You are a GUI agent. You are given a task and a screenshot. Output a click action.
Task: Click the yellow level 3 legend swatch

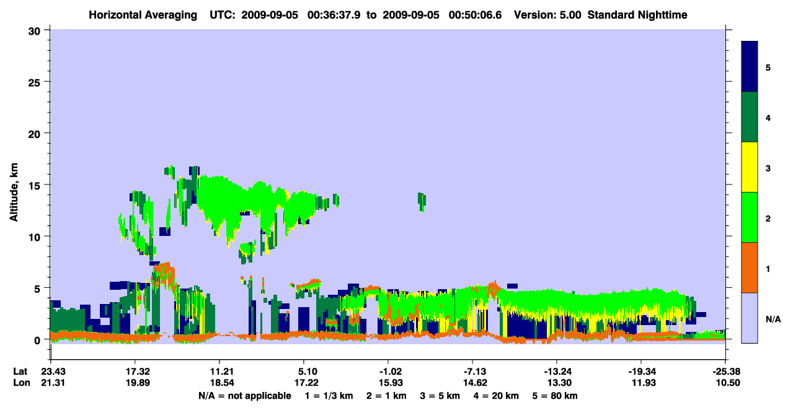tap(750, 167)
